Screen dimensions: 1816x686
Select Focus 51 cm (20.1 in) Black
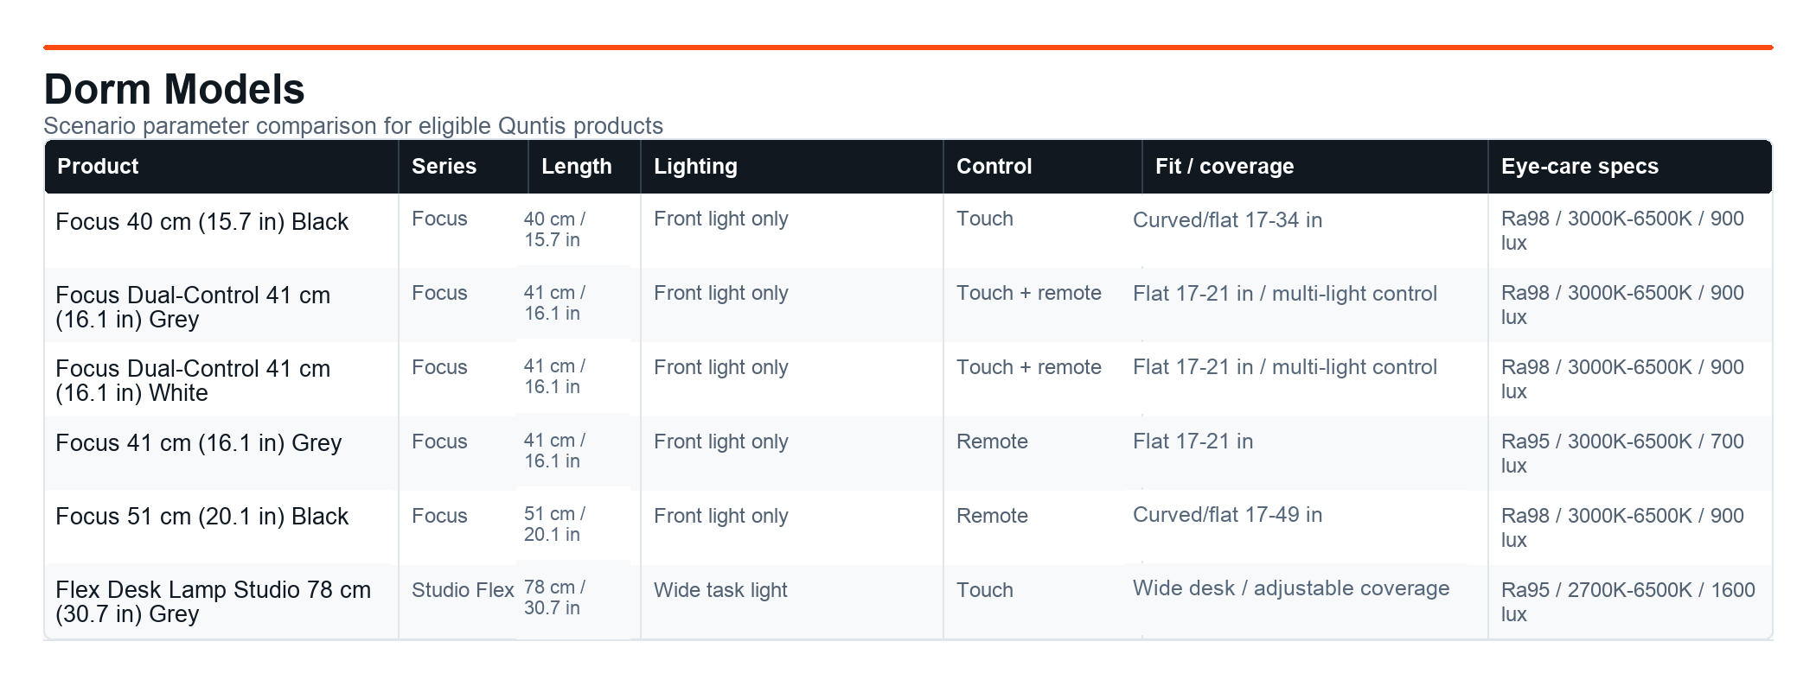point(201,517)
